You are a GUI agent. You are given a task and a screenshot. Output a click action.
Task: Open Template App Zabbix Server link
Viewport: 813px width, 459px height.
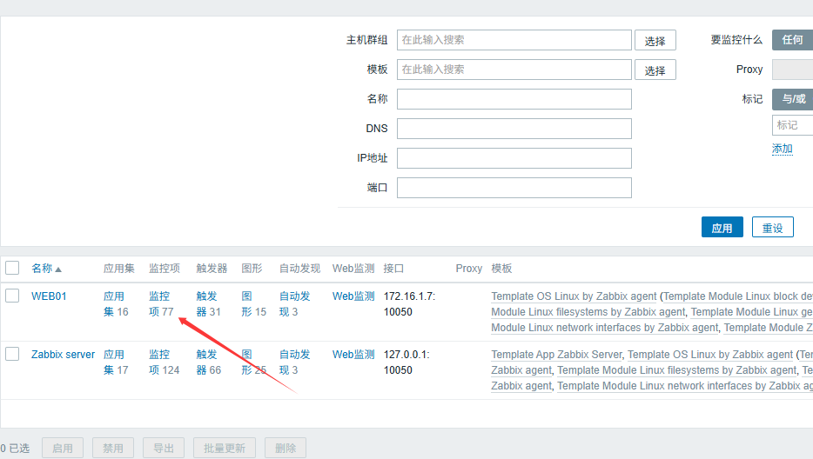coord(556,355)
